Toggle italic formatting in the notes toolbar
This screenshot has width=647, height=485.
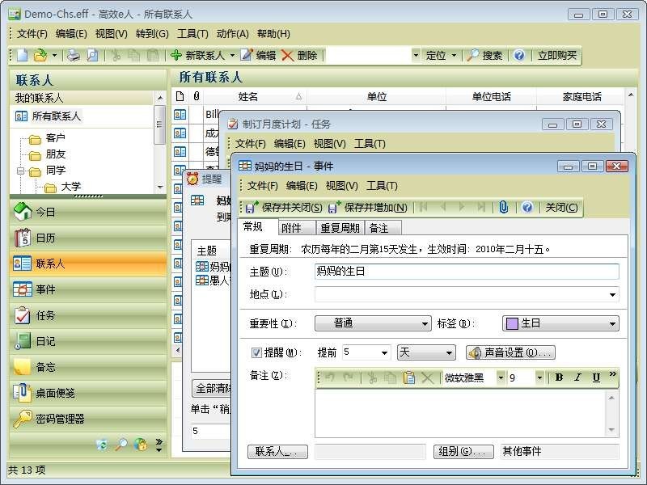(x=577, y=377)
